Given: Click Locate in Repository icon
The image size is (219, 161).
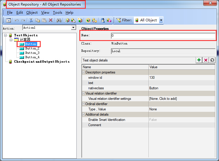Looking at the screenshot, I should click(x=95, y=20).
